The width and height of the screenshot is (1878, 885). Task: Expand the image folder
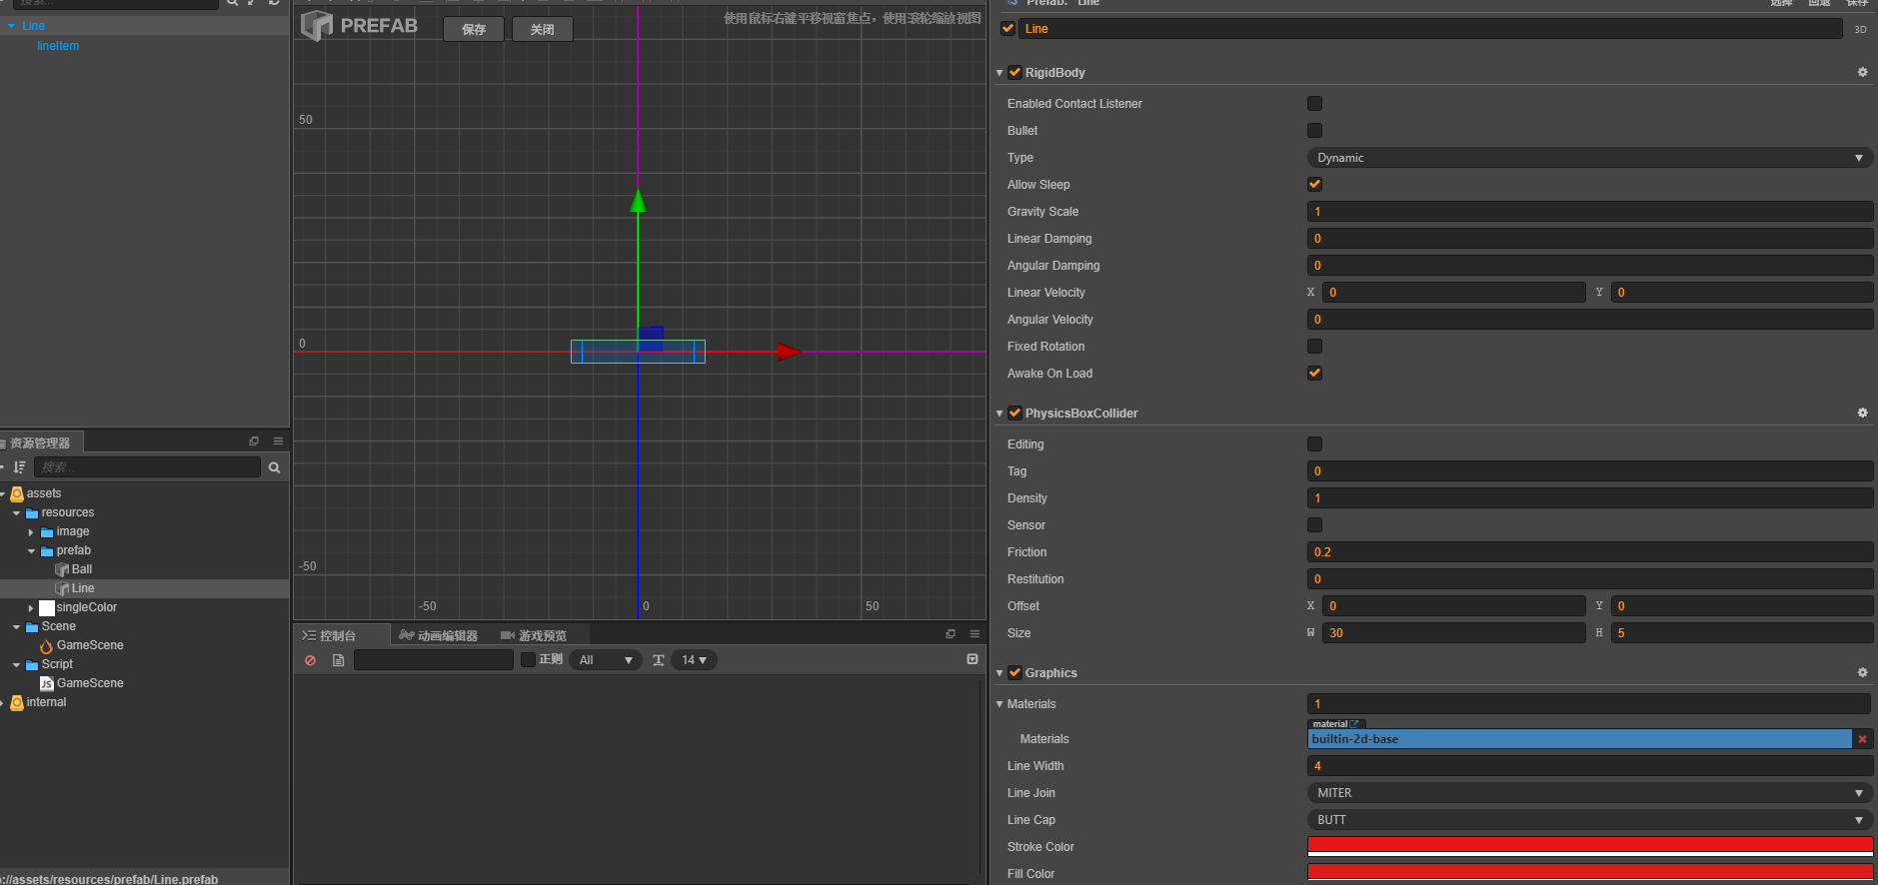point(31,532)
